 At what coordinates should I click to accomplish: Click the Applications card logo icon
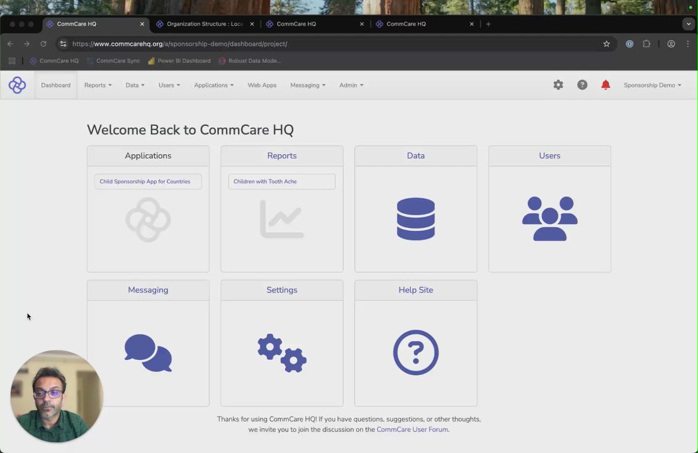coord(149,220)
